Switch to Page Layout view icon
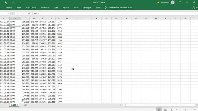198x111 pixels. [165, 110]
